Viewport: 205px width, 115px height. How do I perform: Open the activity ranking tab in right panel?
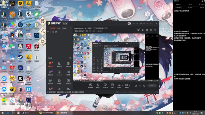179,8
